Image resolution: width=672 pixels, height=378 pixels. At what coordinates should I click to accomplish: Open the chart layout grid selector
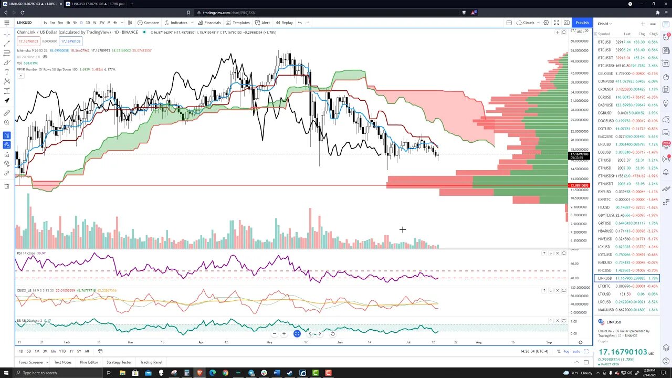[509, 23]
